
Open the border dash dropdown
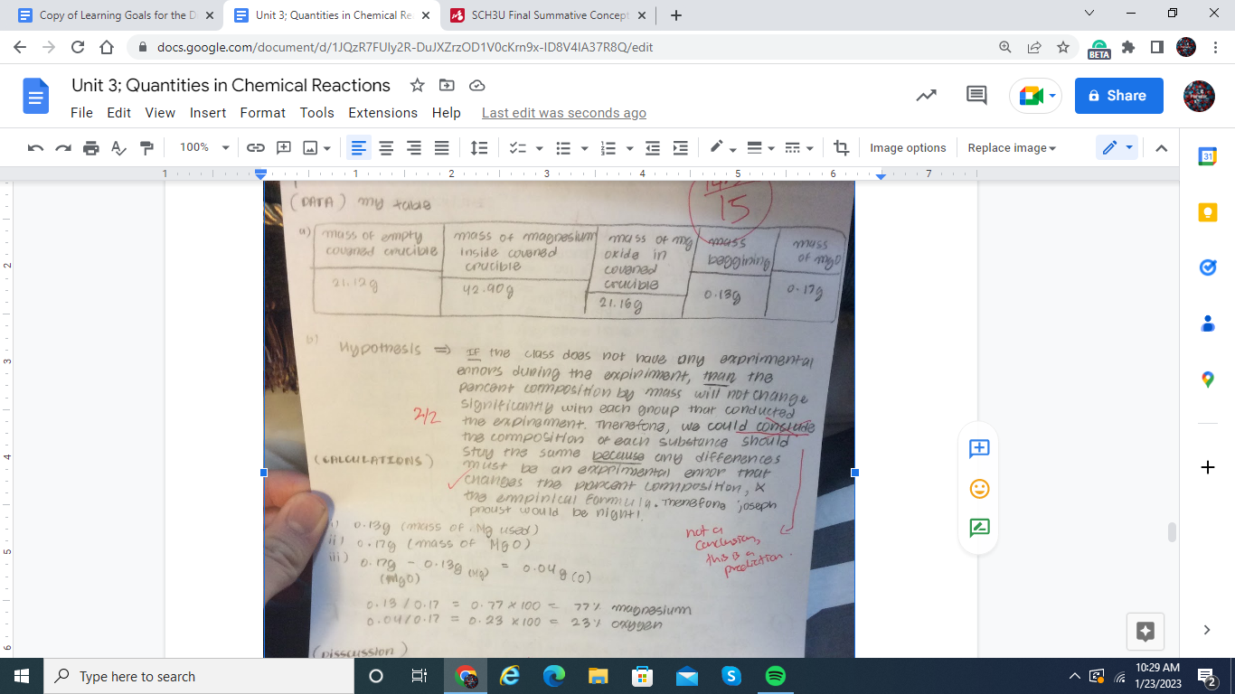click(798, 148)
